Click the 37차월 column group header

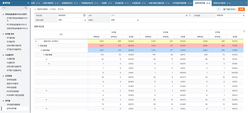click(217, 32)
